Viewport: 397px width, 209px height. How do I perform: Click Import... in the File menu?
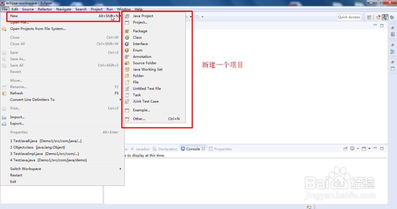[62, 117]
